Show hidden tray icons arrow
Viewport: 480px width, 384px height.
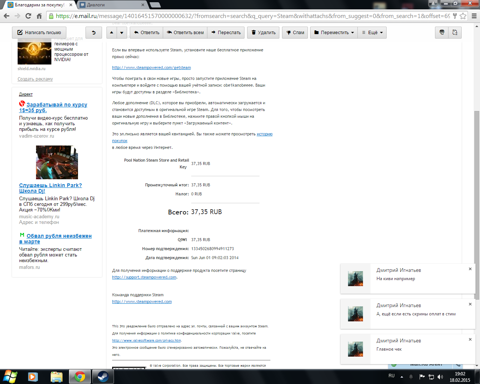pyautogui.click(x=402, y=376)
